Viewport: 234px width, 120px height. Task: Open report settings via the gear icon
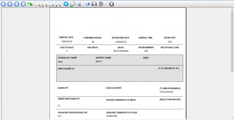click(66, 4)
